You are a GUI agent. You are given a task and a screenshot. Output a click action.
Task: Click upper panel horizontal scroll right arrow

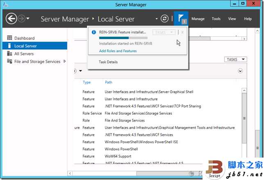244,39
